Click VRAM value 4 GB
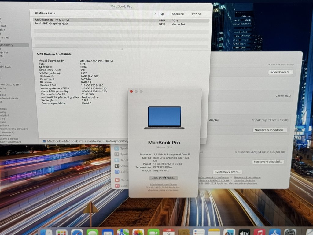The image size is (313, 235). 84,73
